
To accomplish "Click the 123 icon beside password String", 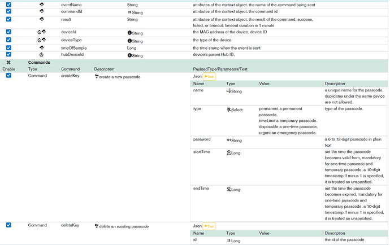I will tap(228, 140).
